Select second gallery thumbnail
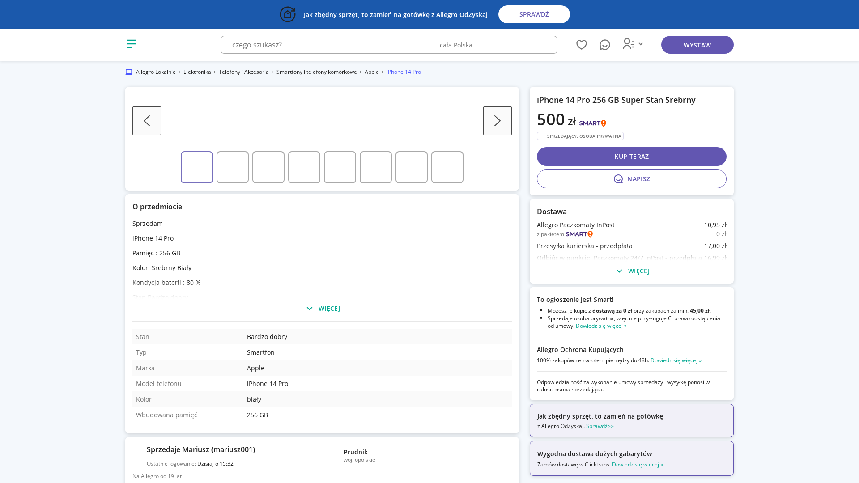The image size is (859, 483). pyautogui.click(x=233, y=167)
